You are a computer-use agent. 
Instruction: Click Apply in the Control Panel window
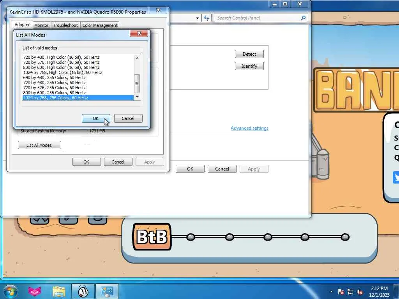click(x=254, y=169)
